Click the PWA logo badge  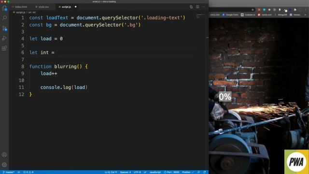tap(296, 162)
